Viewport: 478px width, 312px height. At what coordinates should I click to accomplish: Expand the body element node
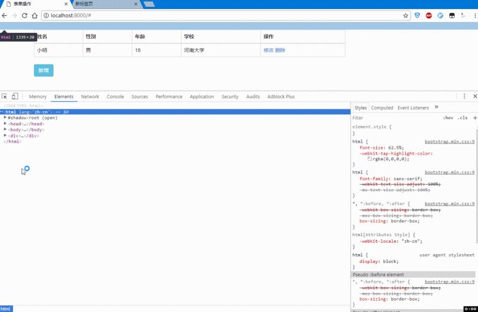(x=5, y=130)
